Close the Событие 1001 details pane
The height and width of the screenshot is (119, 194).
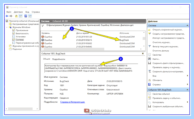click(143, 53)
